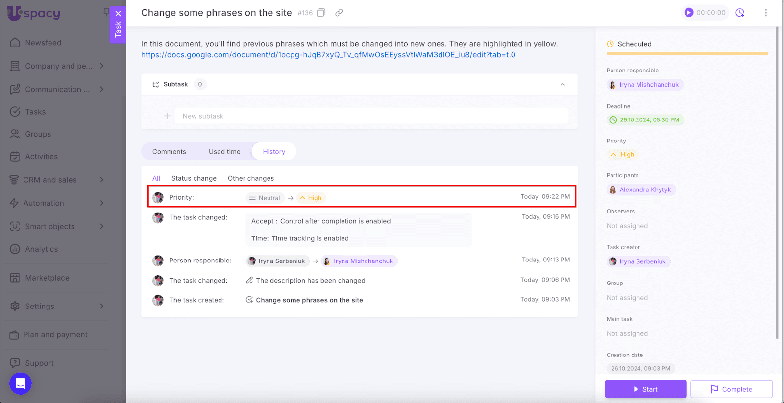
Task: Open the three-dot task options menu
Action: tap(765, 13)
